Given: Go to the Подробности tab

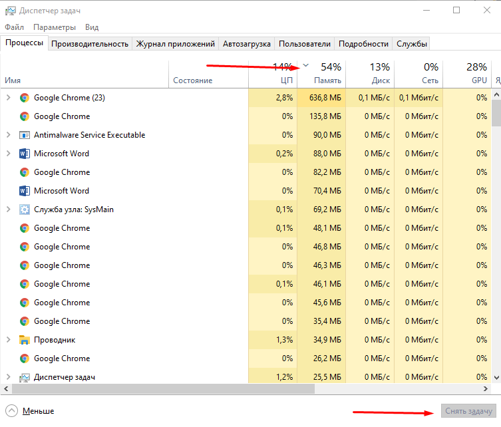Looking at the screenshot, I should click(364, 44).
